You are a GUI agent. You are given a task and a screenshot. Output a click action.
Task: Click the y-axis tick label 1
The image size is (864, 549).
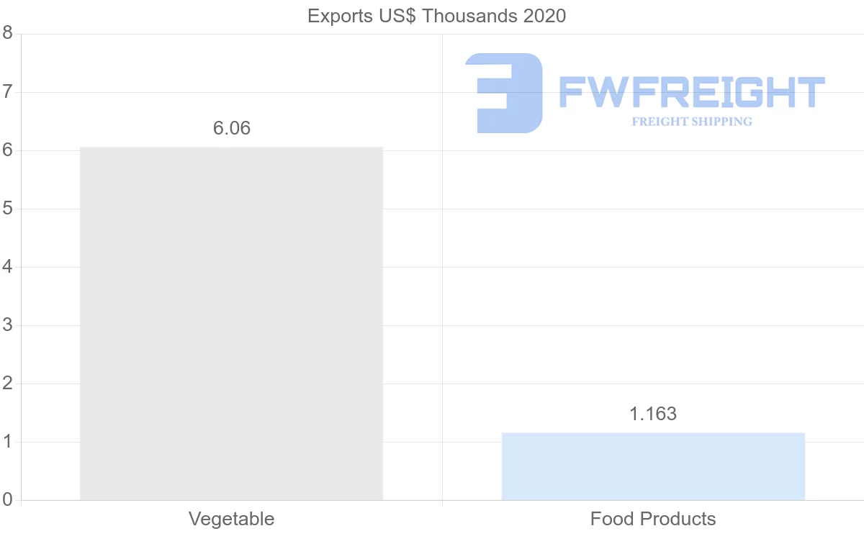8,442
